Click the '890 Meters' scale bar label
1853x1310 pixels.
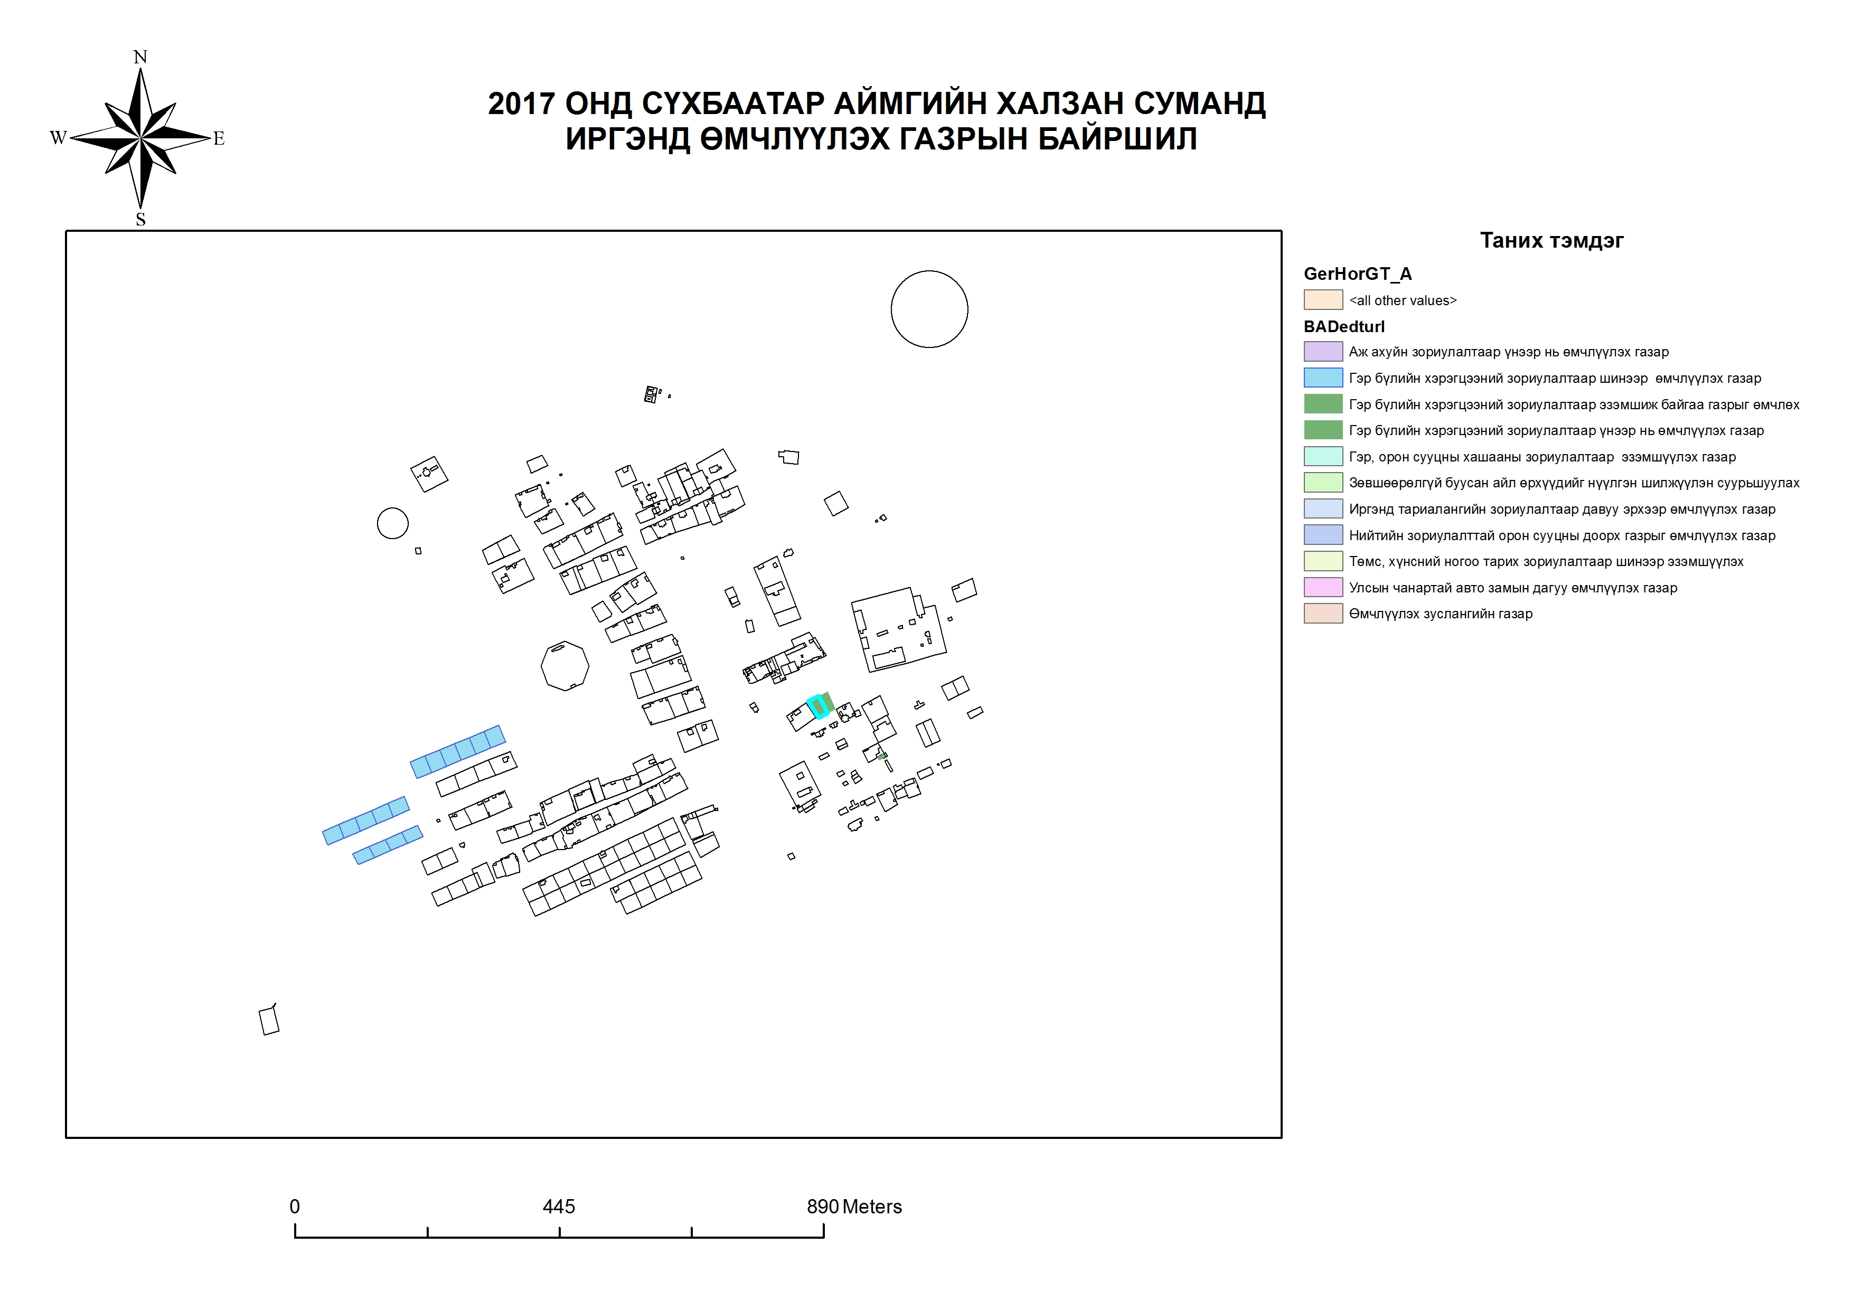(x=854, y=1207)
